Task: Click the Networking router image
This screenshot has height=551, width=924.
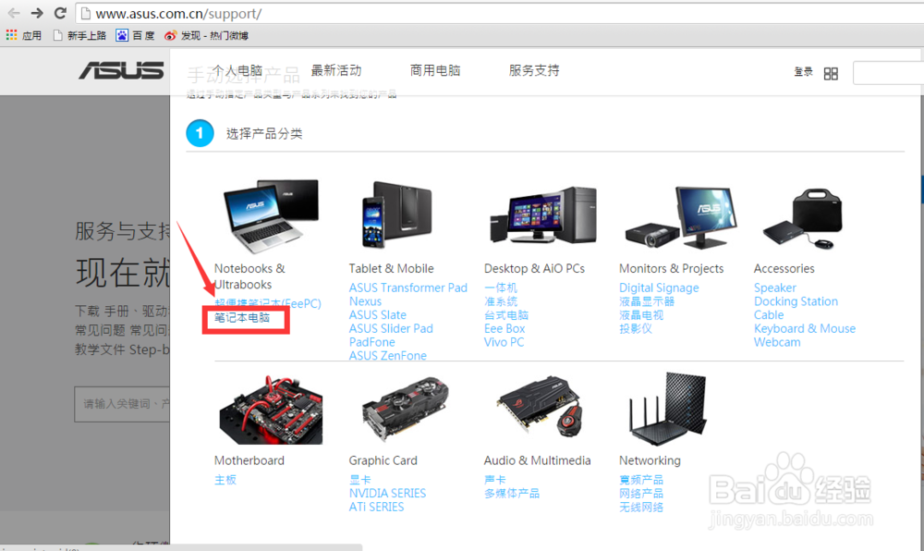Action: (667, 409)
